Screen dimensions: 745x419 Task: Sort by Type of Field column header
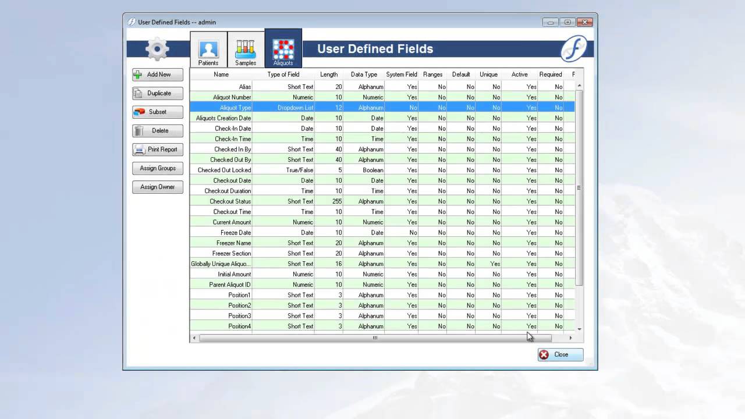coord(283,74)
